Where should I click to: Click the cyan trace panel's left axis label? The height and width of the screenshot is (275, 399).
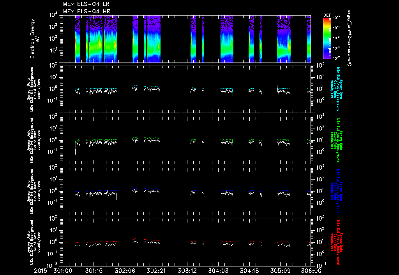[34, 89]
